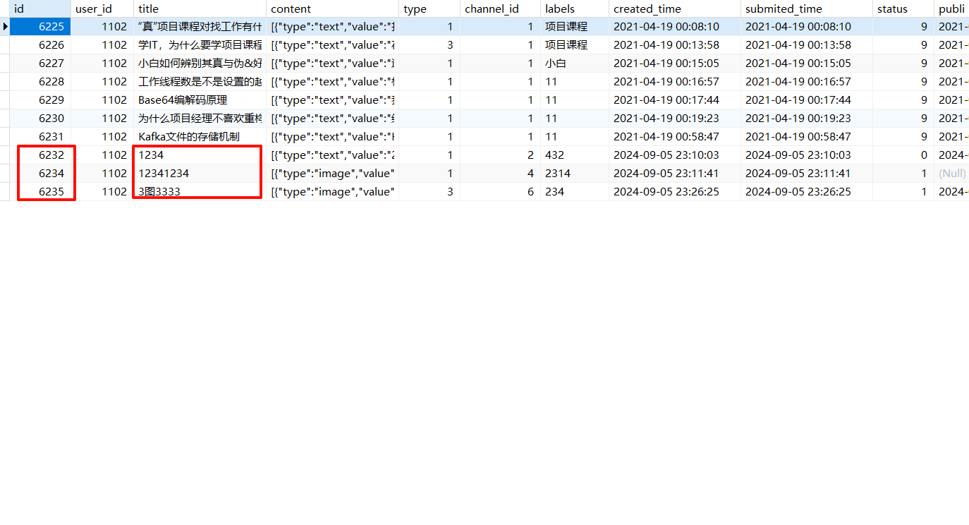Click labels cell 项目课程 in row 6226
The width and height of the screenshot is (969, 525).
click(x=575, y=45)
